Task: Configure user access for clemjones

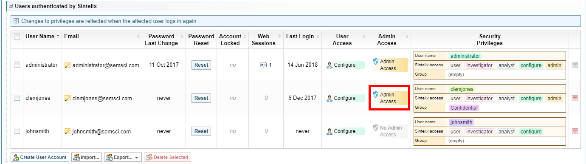Action: point(345,98)
